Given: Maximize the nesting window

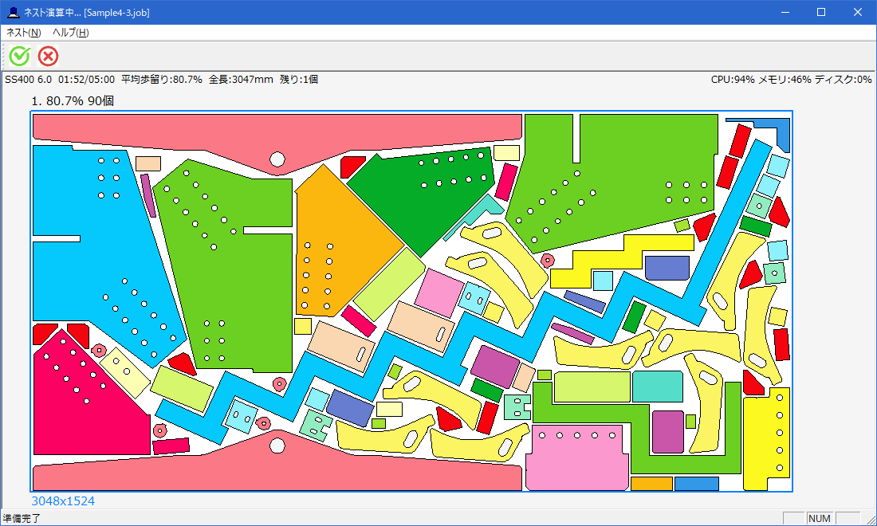Looking at the screenshot, I should pos(821,12).
